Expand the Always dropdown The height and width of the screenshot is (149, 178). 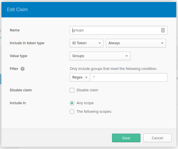[136, 43]
